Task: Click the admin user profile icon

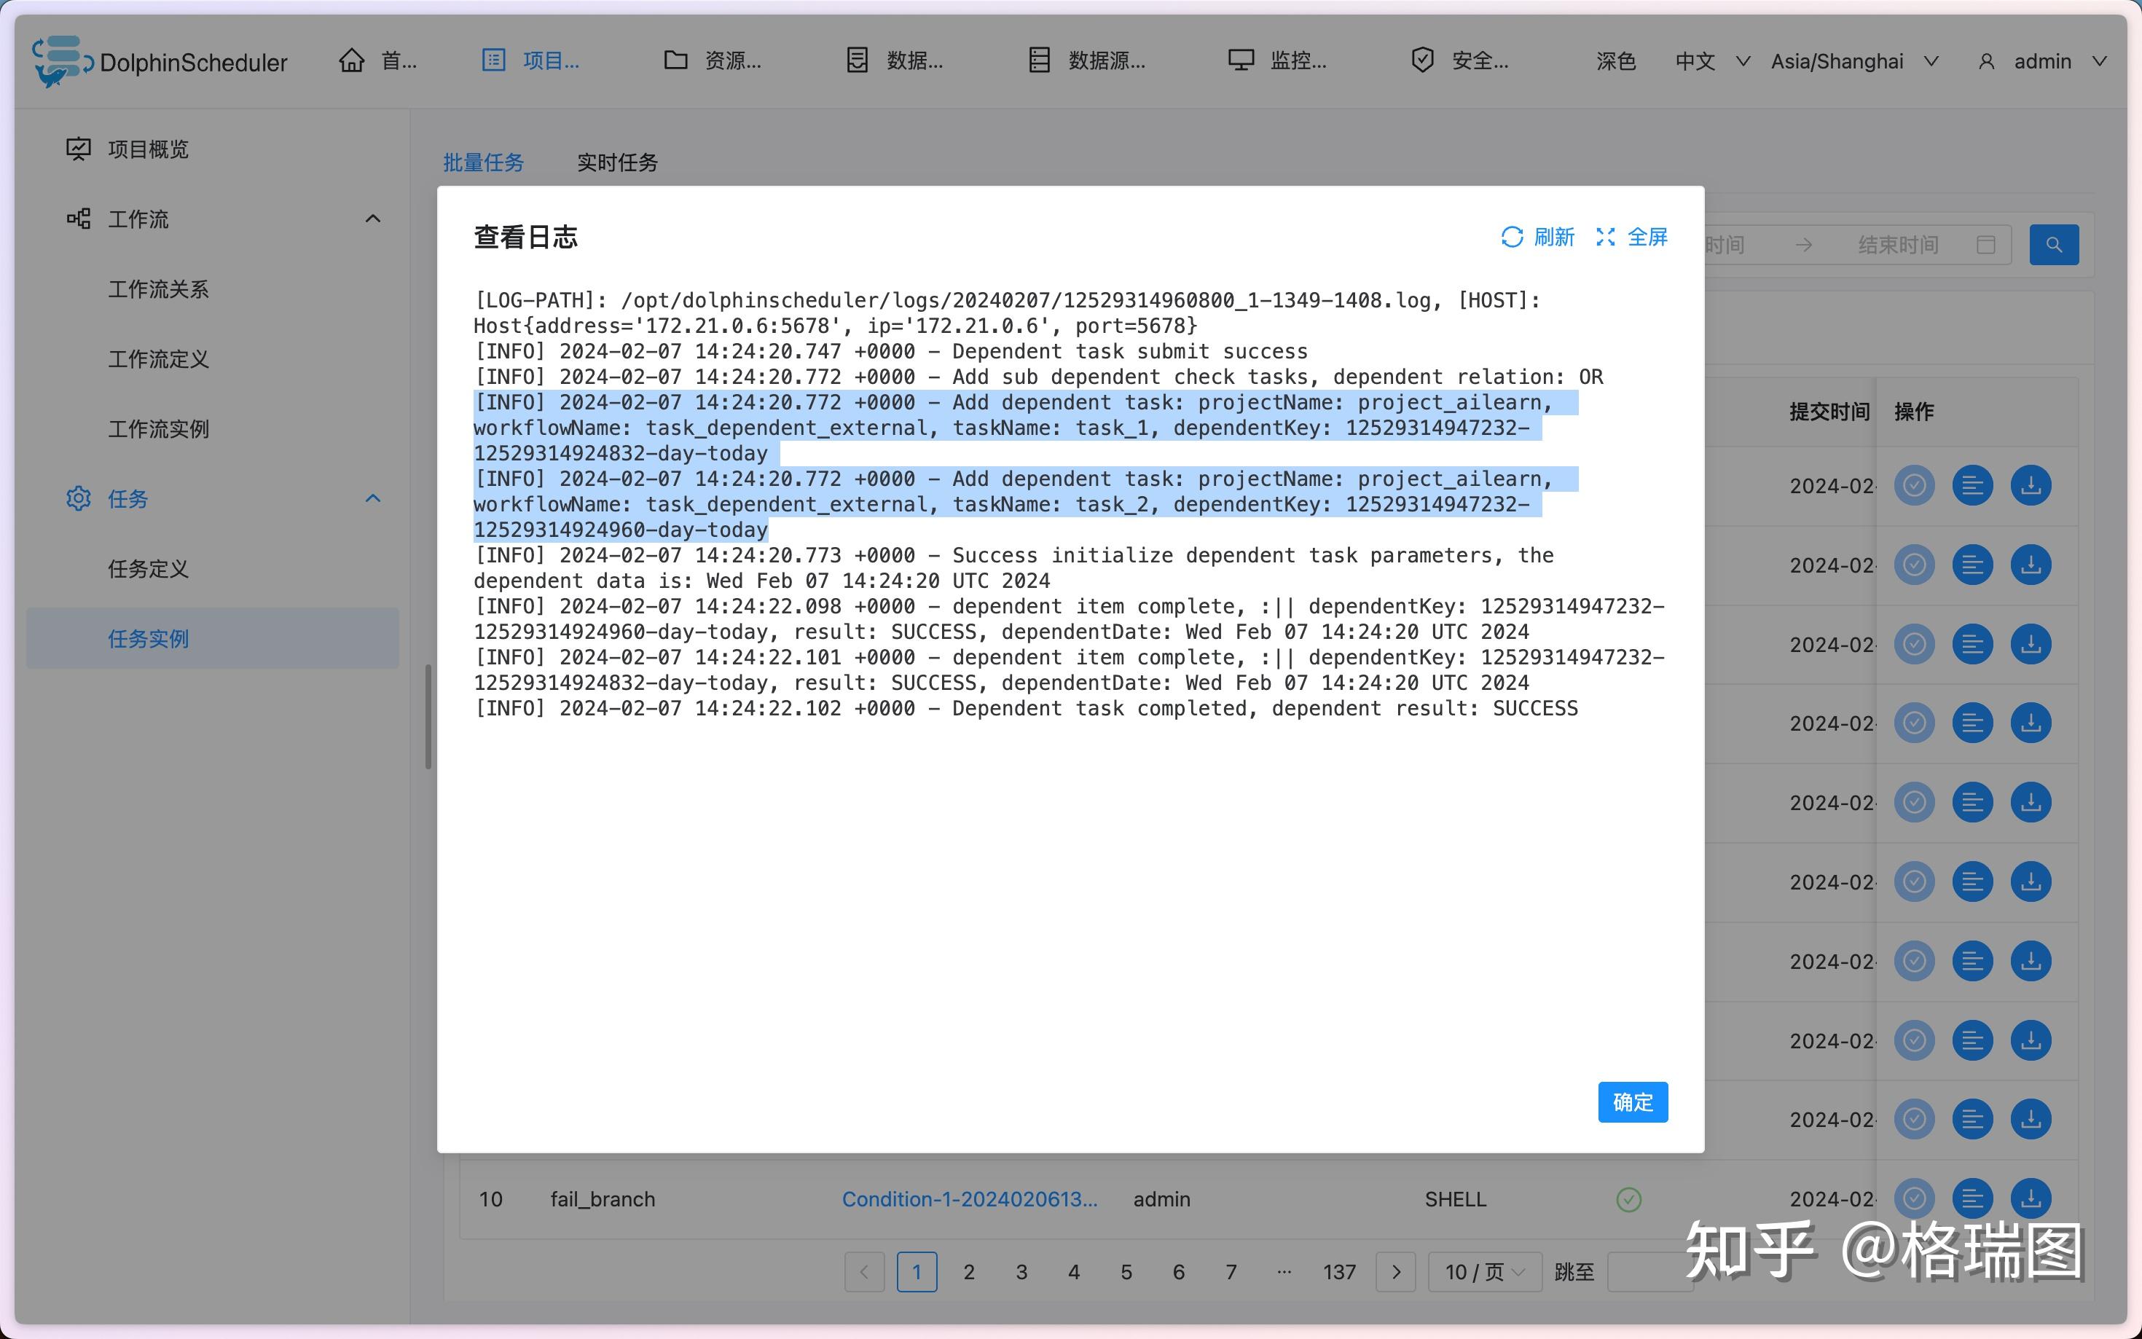Action: tap(1986, 61)
